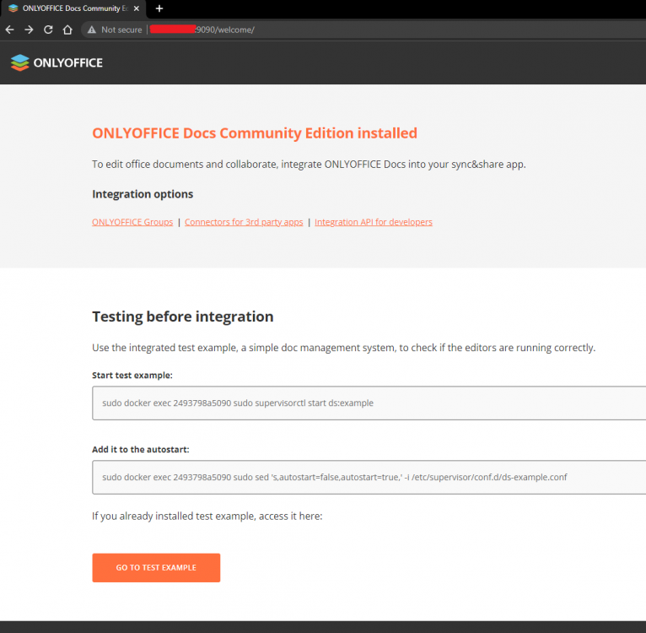Click the autostart sed command field

369,477
